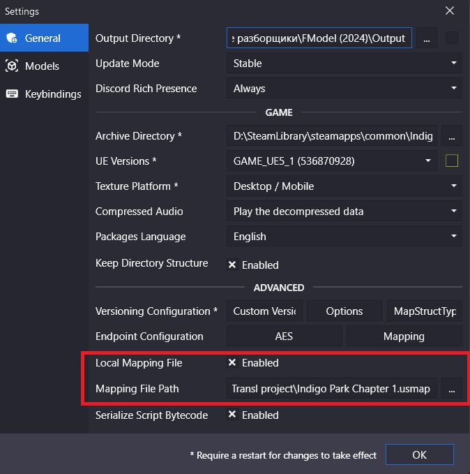
Task: Open the Keybindings settings tab
Action: tap(52, 94)
